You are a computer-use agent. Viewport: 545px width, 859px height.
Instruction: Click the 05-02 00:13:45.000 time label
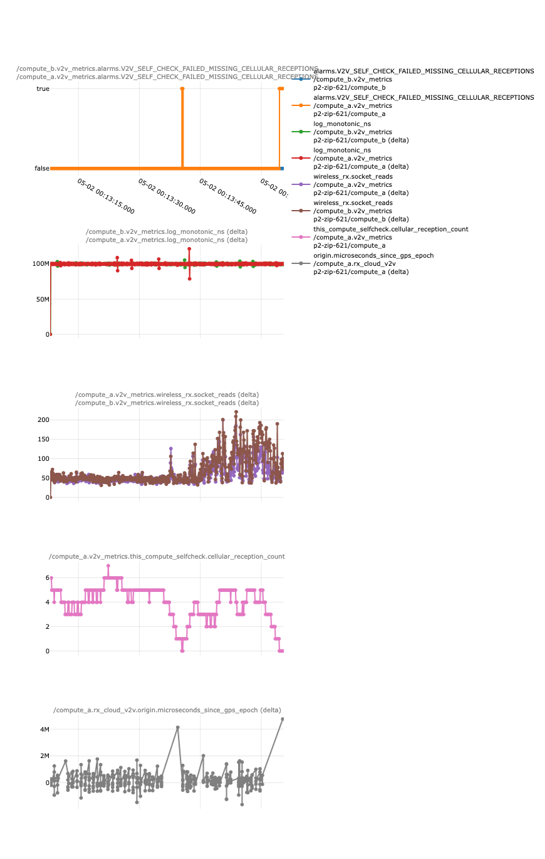(227, 196)
